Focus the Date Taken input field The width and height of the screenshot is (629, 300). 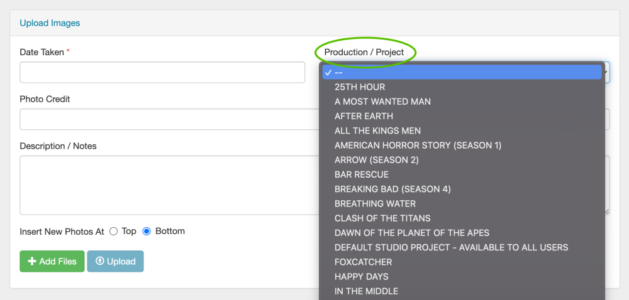pyautogui.click(x=162, y=72)
